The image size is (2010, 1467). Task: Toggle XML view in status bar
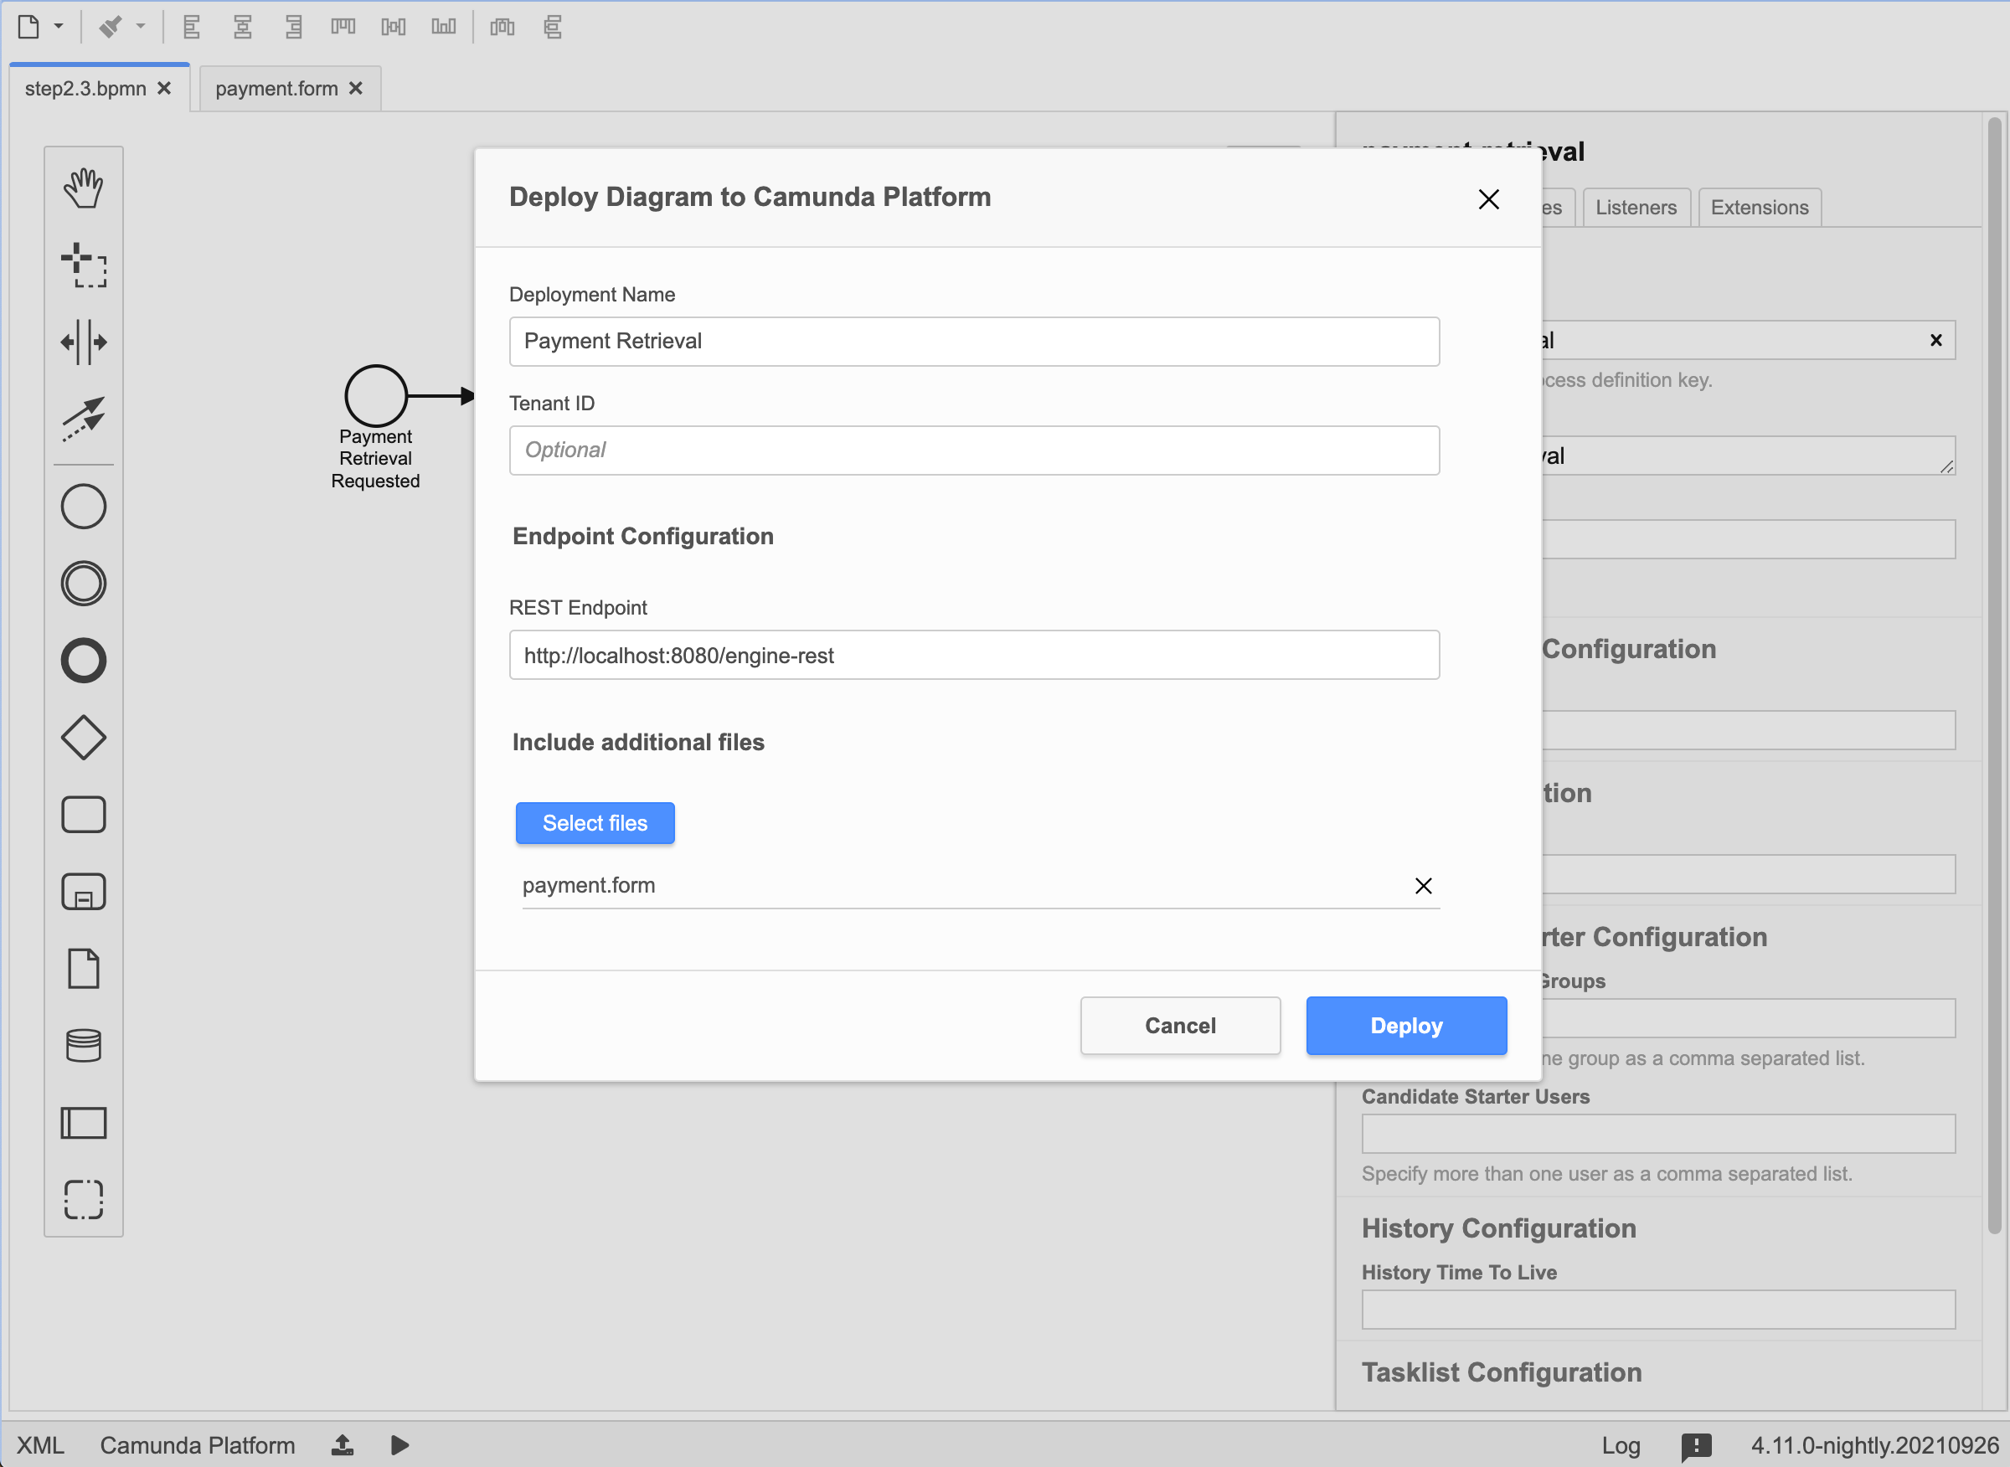40,1444
